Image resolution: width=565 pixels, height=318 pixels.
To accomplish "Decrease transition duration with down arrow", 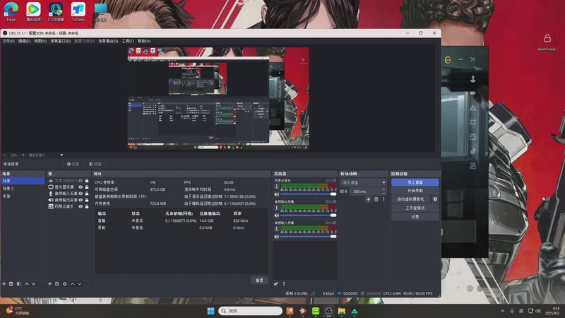I will (x=383, y=194).
